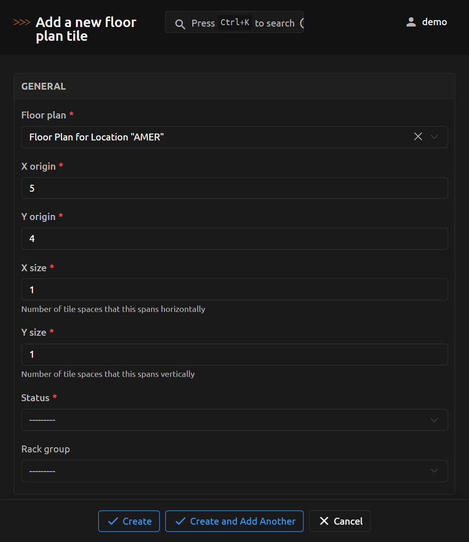The image size is (469, 542).
Task: Click into the Y origin field
Action: point(234,239)
